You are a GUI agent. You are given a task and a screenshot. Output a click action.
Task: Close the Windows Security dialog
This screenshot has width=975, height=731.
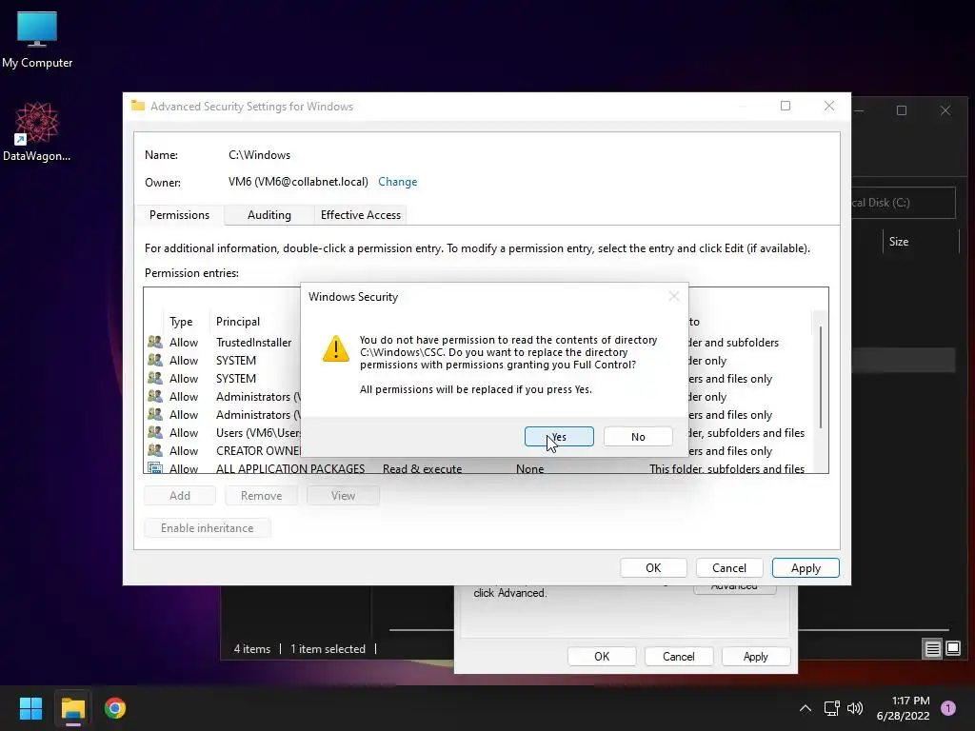coord(673,297)
